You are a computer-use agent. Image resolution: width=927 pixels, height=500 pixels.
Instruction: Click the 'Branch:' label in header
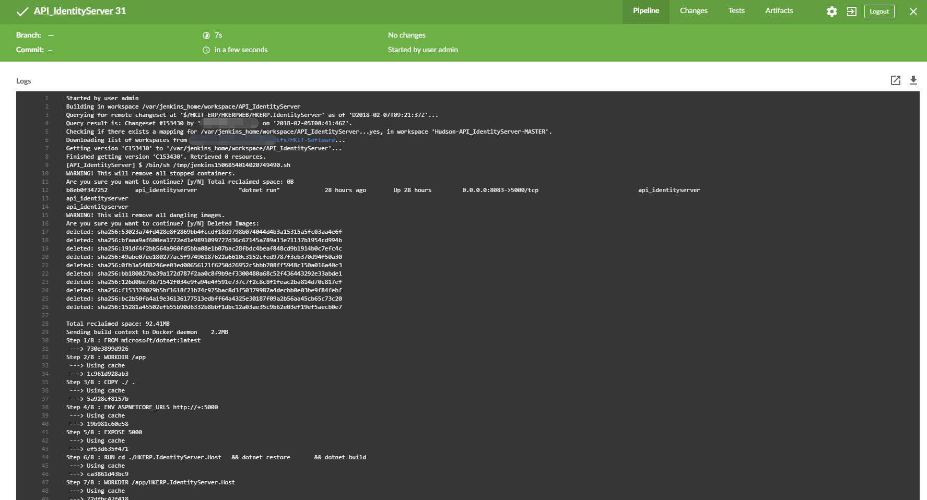click(29, 35)
